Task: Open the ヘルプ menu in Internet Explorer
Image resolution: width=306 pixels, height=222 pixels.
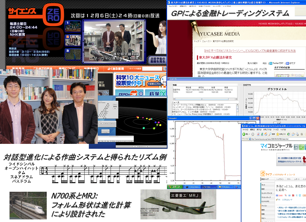Action: (284, 129)
